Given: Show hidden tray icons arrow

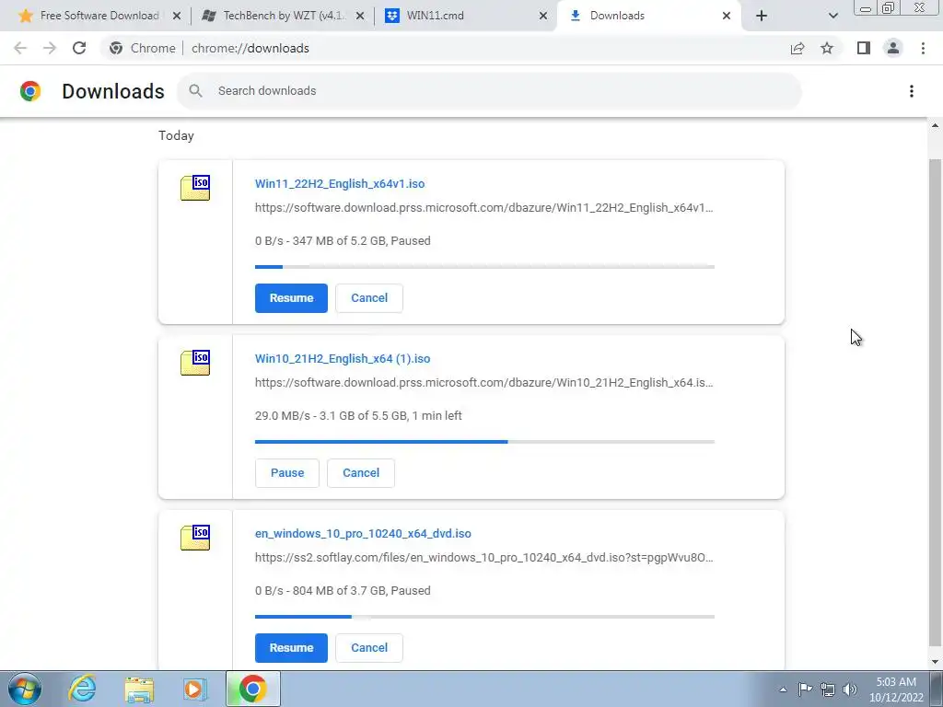Looking at the screenshot, I should pyautogui.click(x=783, y=690).
